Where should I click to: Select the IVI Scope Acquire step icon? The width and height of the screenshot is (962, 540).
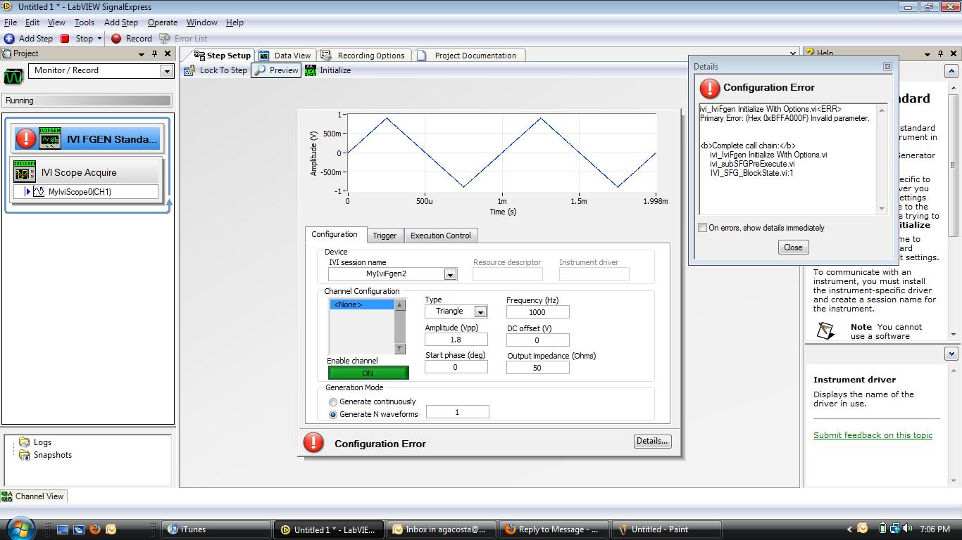pos(25,172)
